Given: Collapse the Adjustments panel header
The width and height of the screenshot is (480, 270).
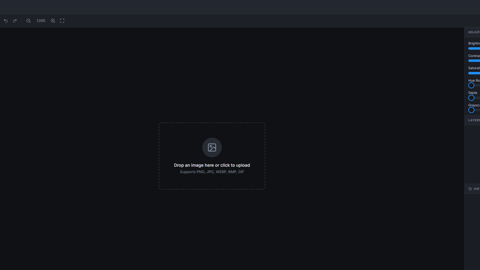Looking at the screenshot, I should point(473,32).
